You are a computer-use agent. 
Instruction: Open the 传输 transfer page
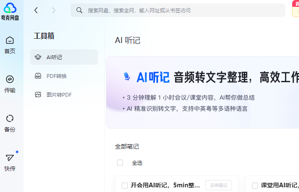10,84
